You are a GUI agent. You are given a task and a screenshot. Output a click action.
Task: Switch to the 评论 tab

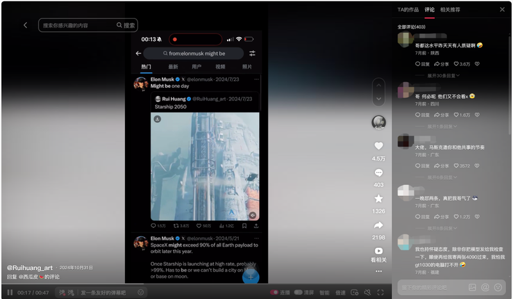(430, 10)
